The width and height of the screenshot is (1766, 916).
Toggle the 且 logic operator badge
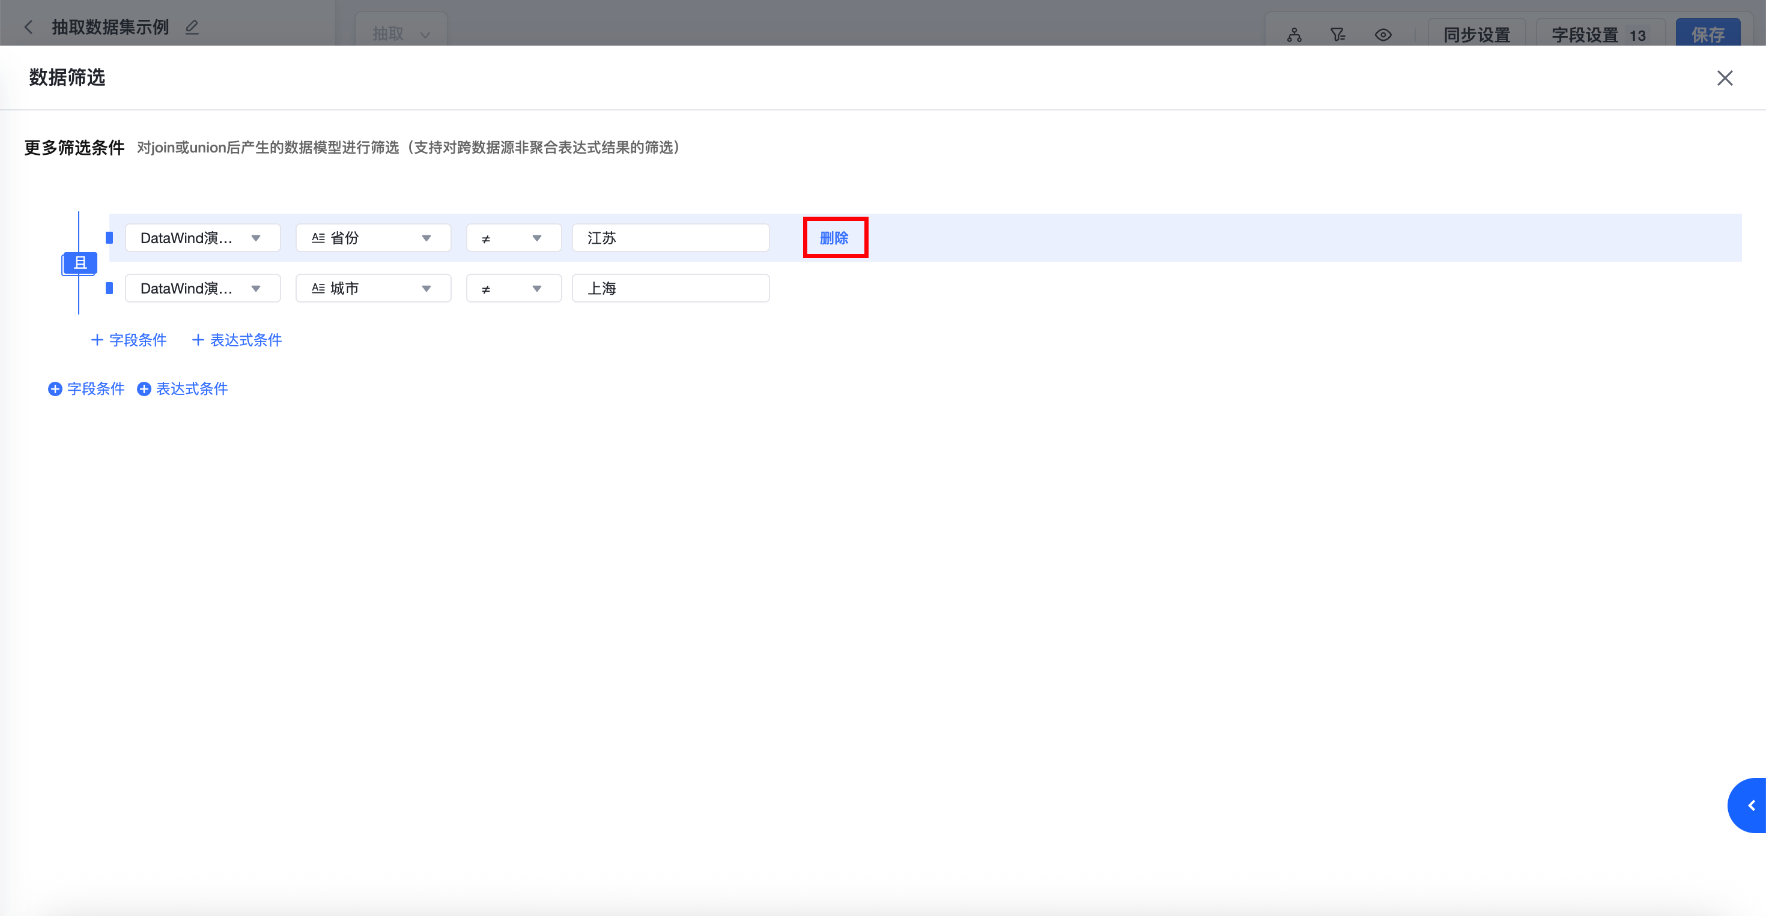pyautogui.click(x=79, y=263)
